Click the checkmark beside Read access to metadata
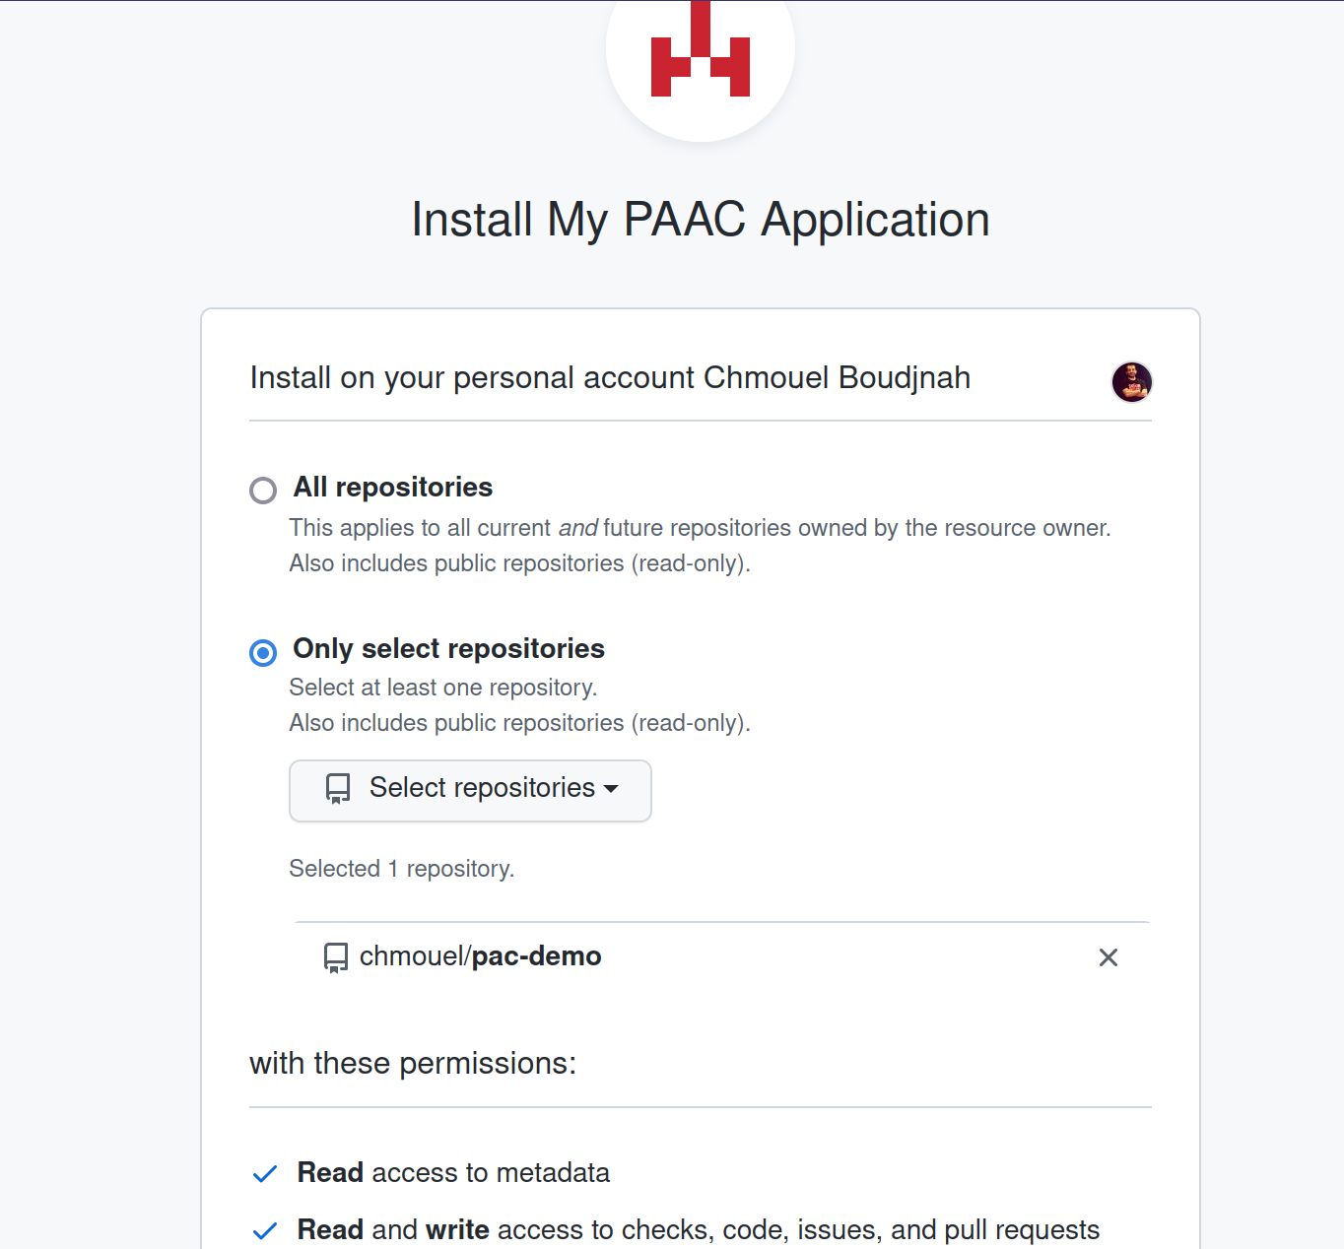The image size is (1344, 1249). 264,1173
